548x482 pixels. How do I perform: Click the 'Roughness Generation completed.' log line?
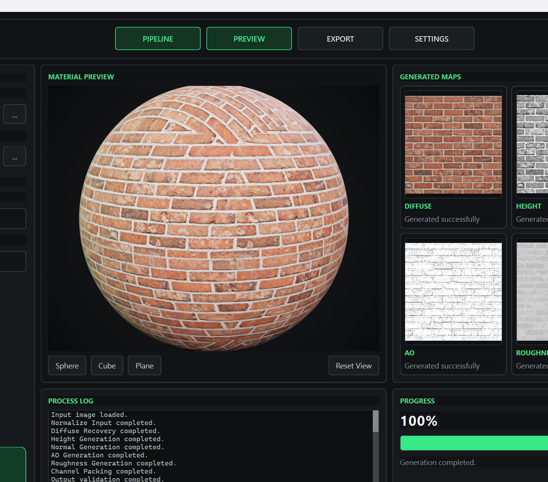coord(114,463)
